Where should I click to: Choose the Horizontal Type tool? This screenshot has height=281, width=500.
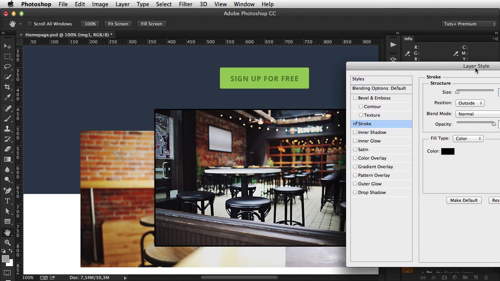coord(7,201)
